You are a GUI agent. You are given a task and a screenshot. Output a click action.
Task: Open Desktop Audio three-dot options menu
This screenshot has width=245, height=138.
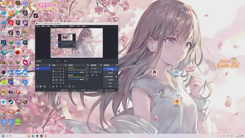[87, 79]
